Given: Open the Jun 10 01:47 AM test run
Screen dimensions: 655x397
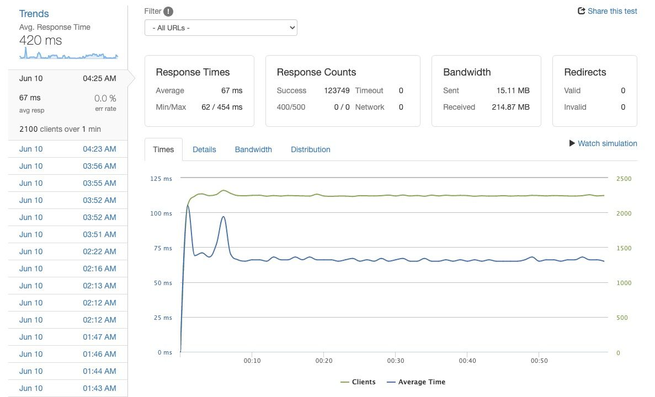Looking at the screenshot, I should tap(68, 337).
